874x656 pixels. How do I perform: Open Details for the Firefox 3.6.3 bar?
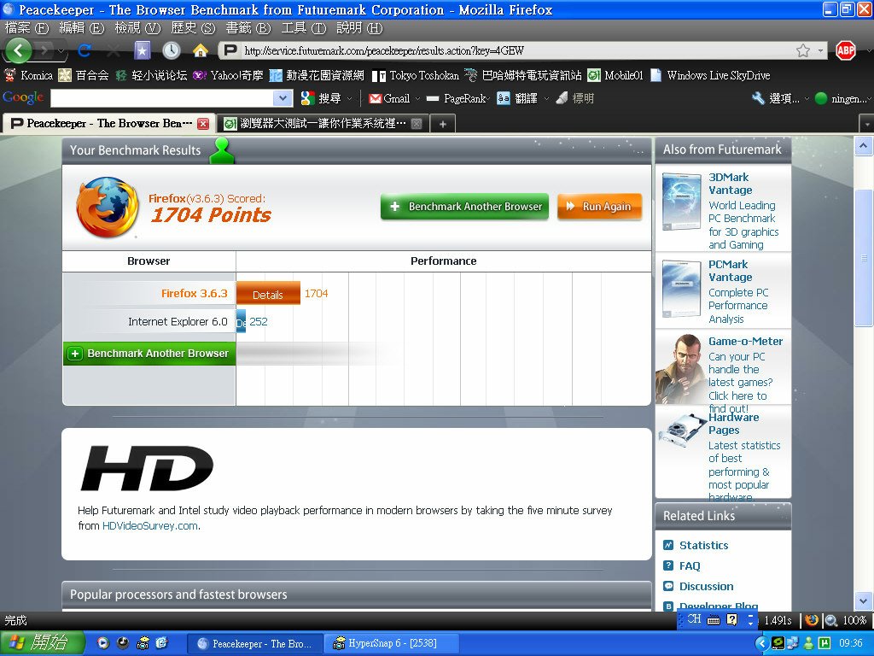(268, 295)
